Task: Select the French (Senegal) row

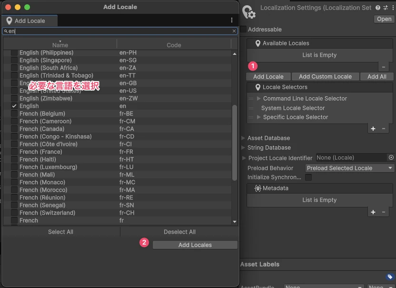Action: click(118, 205)
